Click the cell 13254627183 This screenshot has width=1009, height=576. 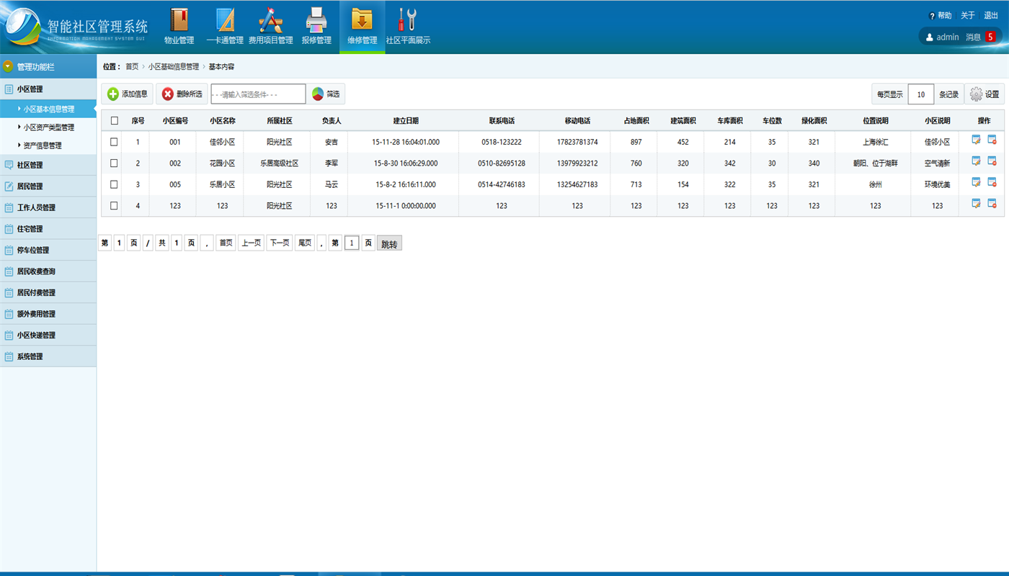[x=577, y=184]
